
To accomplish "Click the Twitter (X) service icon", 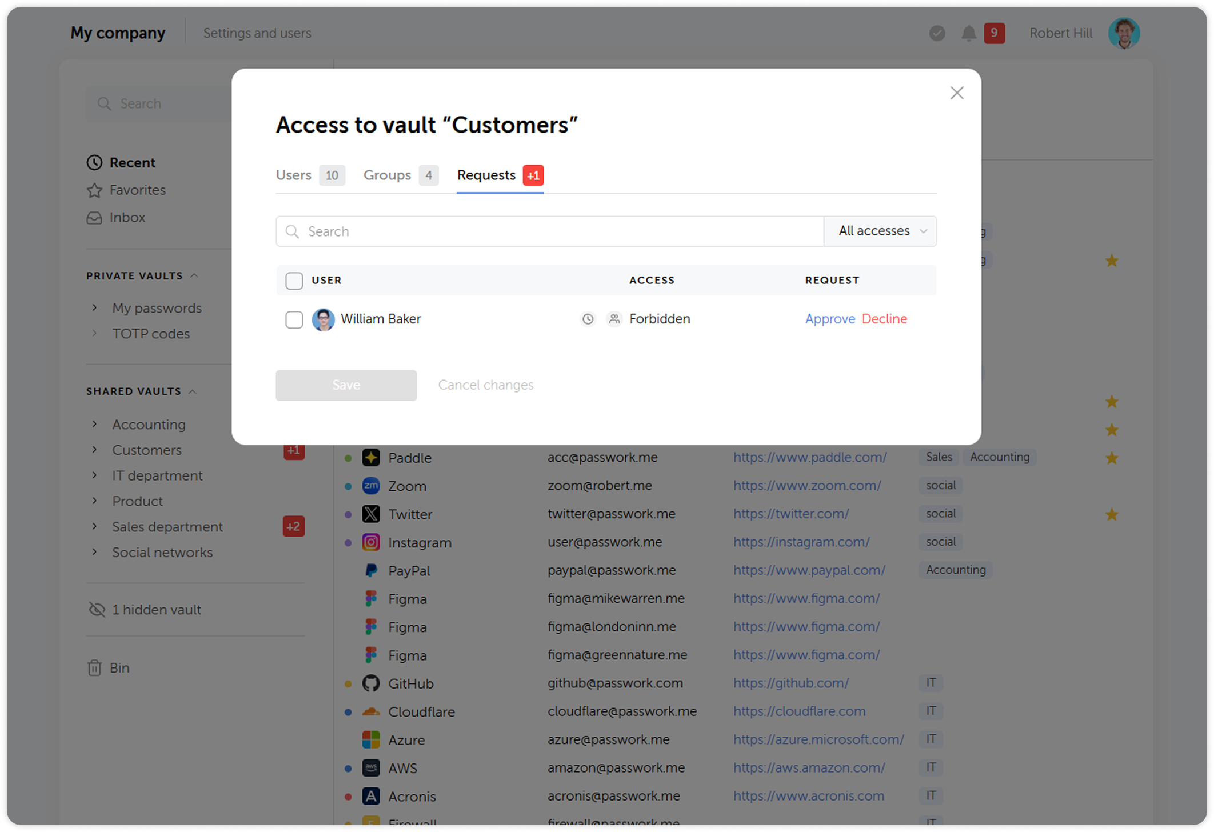I will click(x=370, y=513).
